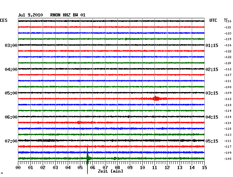Click the blue trace directly above the bottom green trace
The height and width of the screenshot is (177, 233).
[x=111, y=152]
